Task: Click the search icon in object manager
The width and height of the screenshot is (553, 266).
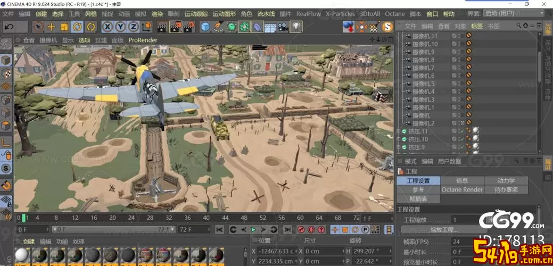Action: (518, 26)
